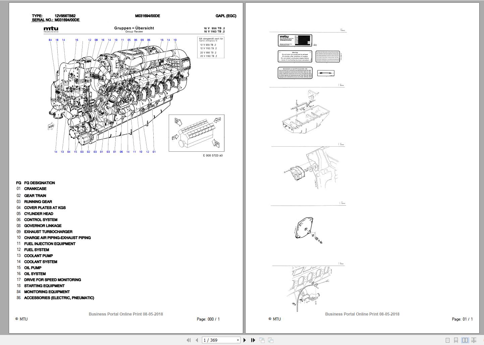Click 'ACCESSORIES (ELECTRIC, PNEUMATIC)' entry
The image size is (484, 345).
click(59, 298)
